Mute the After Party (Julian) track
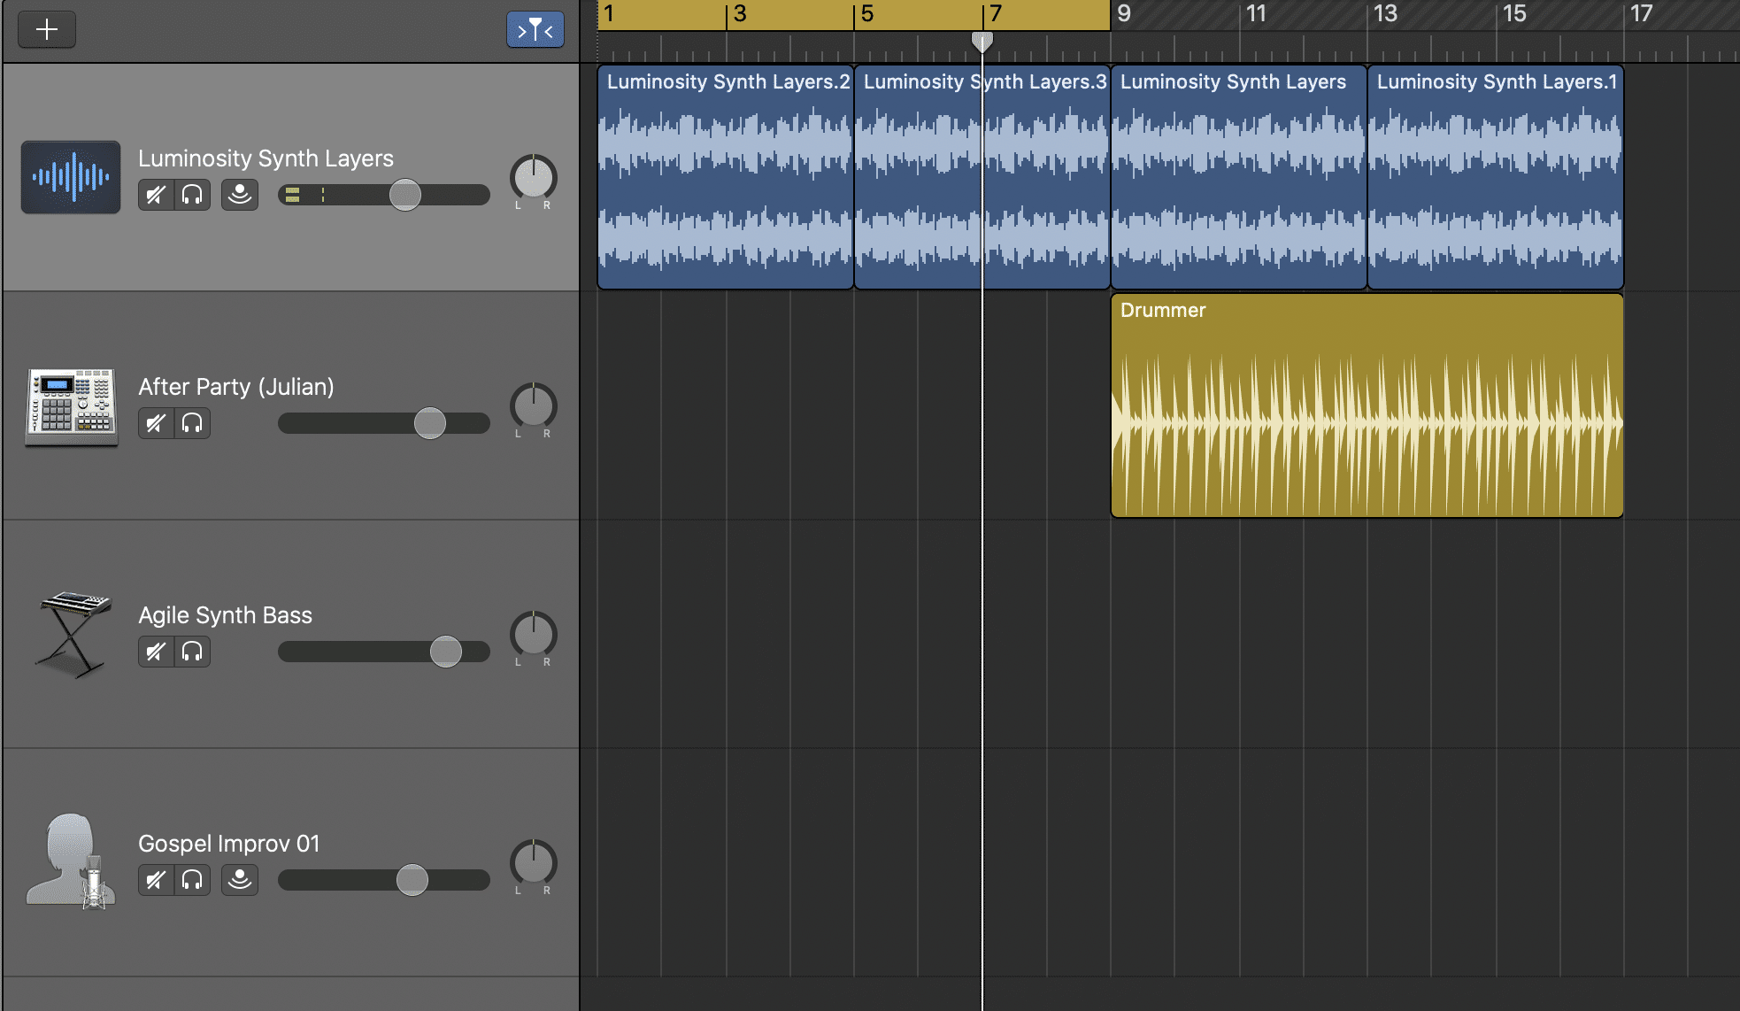 coord(156,423)
